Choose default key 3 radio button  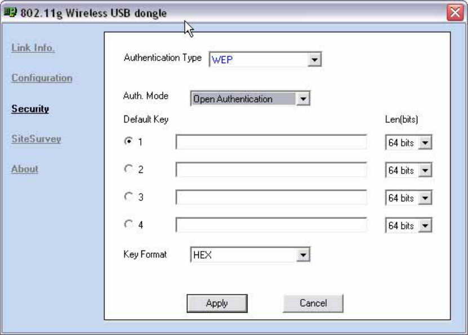pyautogui.click(x=128, y=196)
